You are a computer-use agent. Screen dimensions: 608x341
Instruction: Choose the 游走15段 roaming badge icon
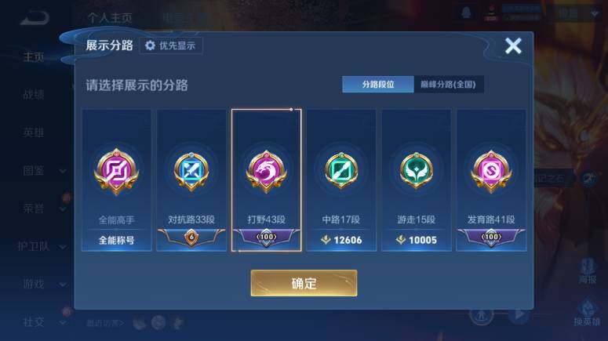(x=416, y=171)
